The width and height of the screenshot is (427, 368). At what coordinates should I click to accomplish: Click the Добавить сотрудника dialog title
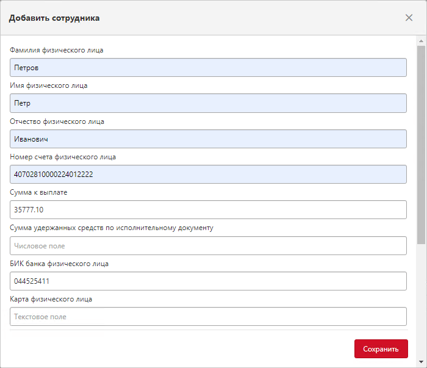tap(54, 18)
